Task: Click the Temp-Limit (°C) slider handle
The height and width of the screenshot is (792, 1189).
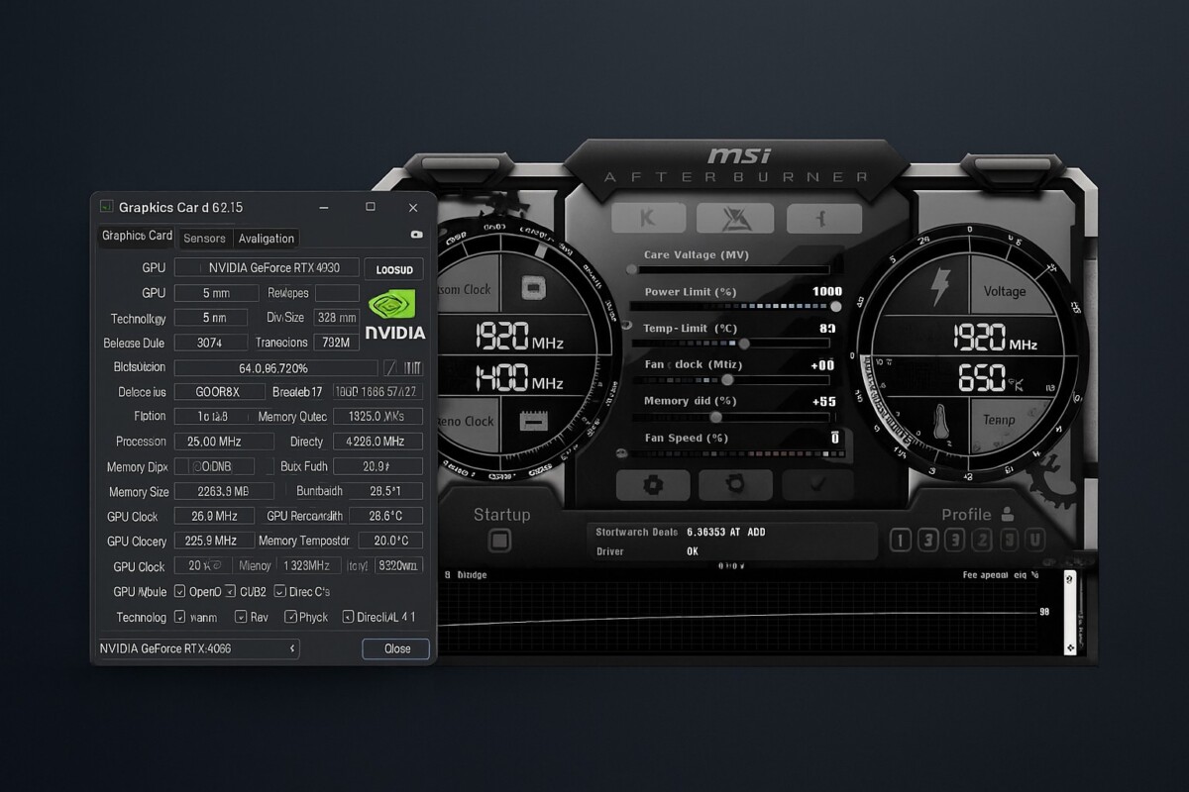Action: click(x=743, y=343)
